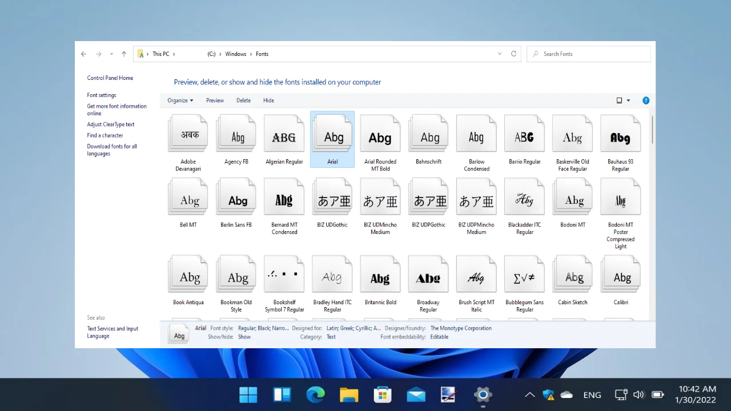Click the blue help question mark icon
The width and height of the screenshot is (731, 411).
[646, 100]
